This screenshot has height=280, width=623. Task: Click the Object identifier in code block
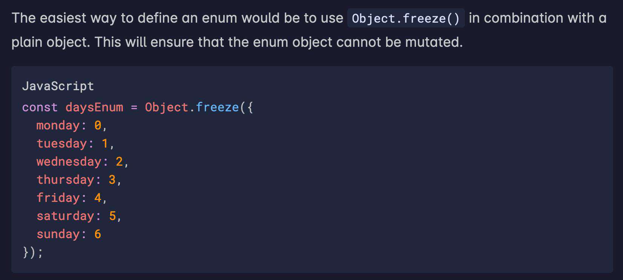click(166, 108)
